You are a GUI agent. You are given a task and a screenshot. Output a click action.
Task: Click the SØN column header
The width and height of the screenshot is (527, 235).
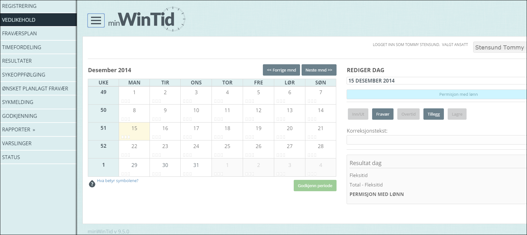[320, 83]
